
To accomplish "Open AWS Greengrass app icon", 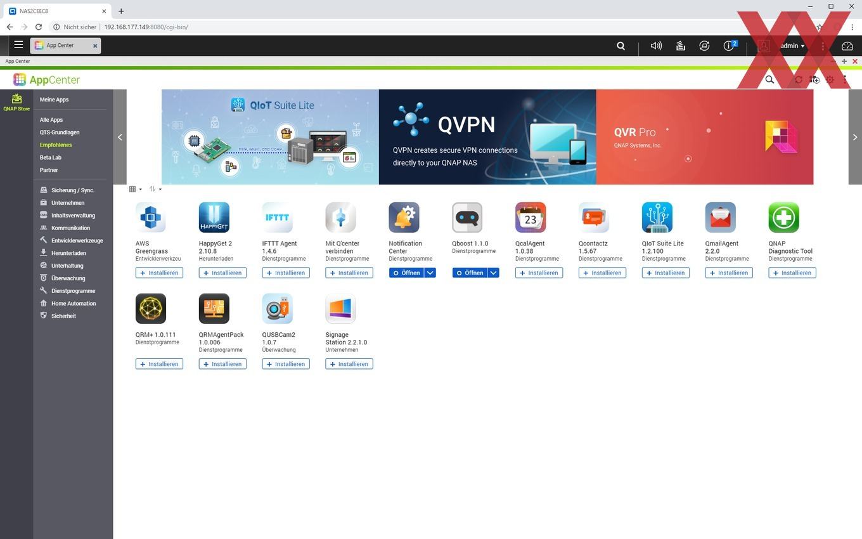I will point(151,218).
